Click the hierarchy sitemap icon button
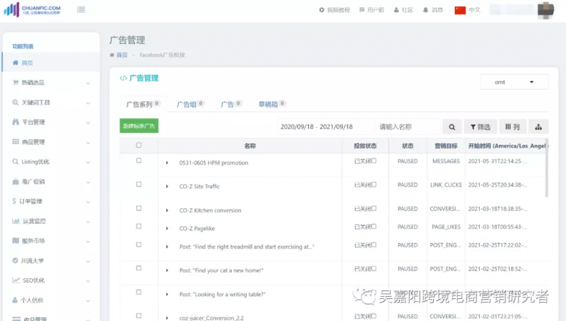Viewport: 566px width, 321px height. 538,127
